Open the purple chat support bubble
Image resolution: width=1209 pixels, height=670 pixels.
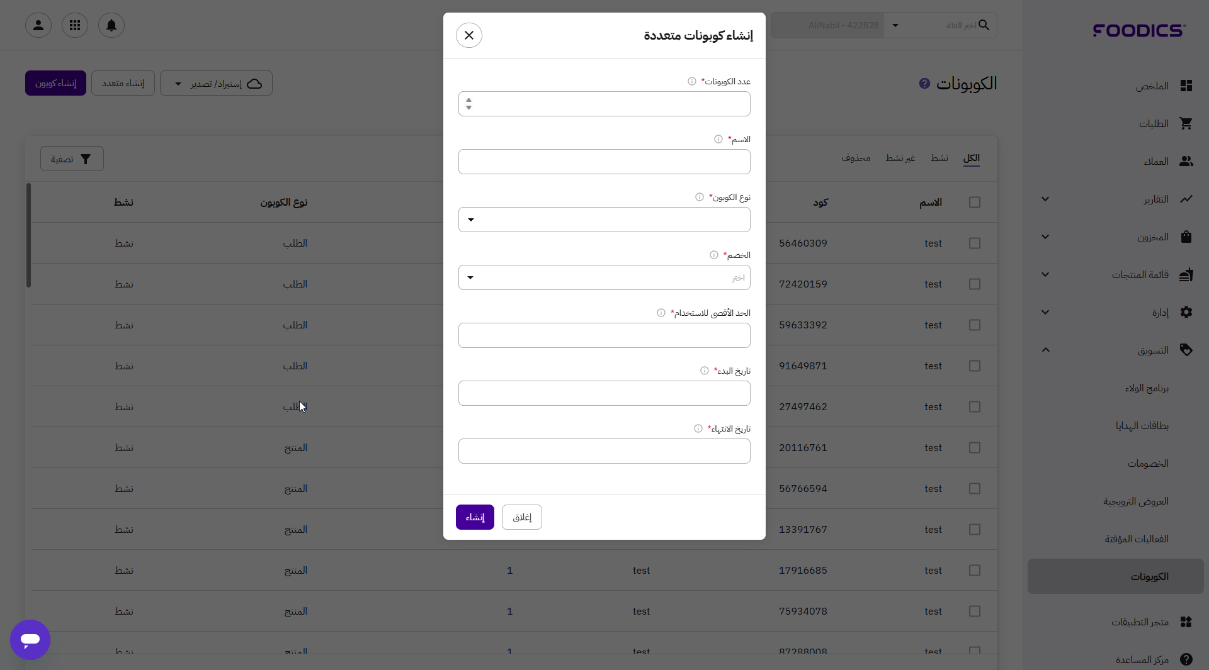[30, 640]
